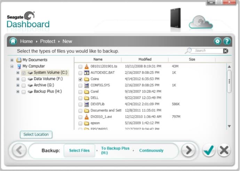Click the Backup Plus (H:) drive icon
This screenshot has width=240, height=171.
click(30, 91)
